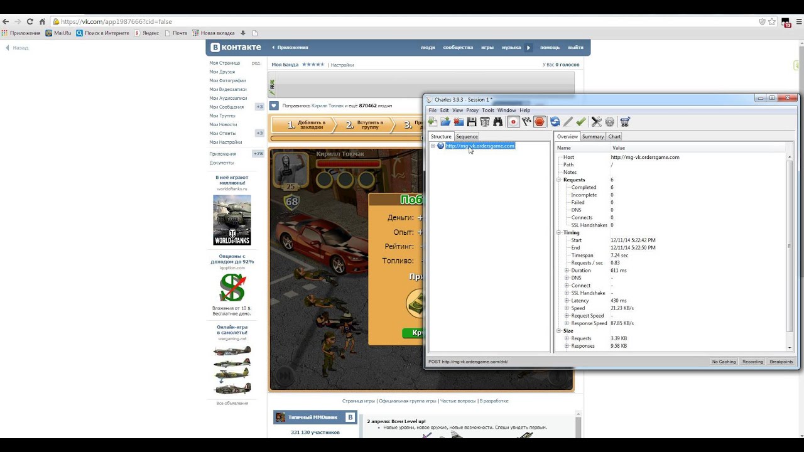Open the File menu in Charles
Viewport: 804px width, 452px height.
pos(433,110)
